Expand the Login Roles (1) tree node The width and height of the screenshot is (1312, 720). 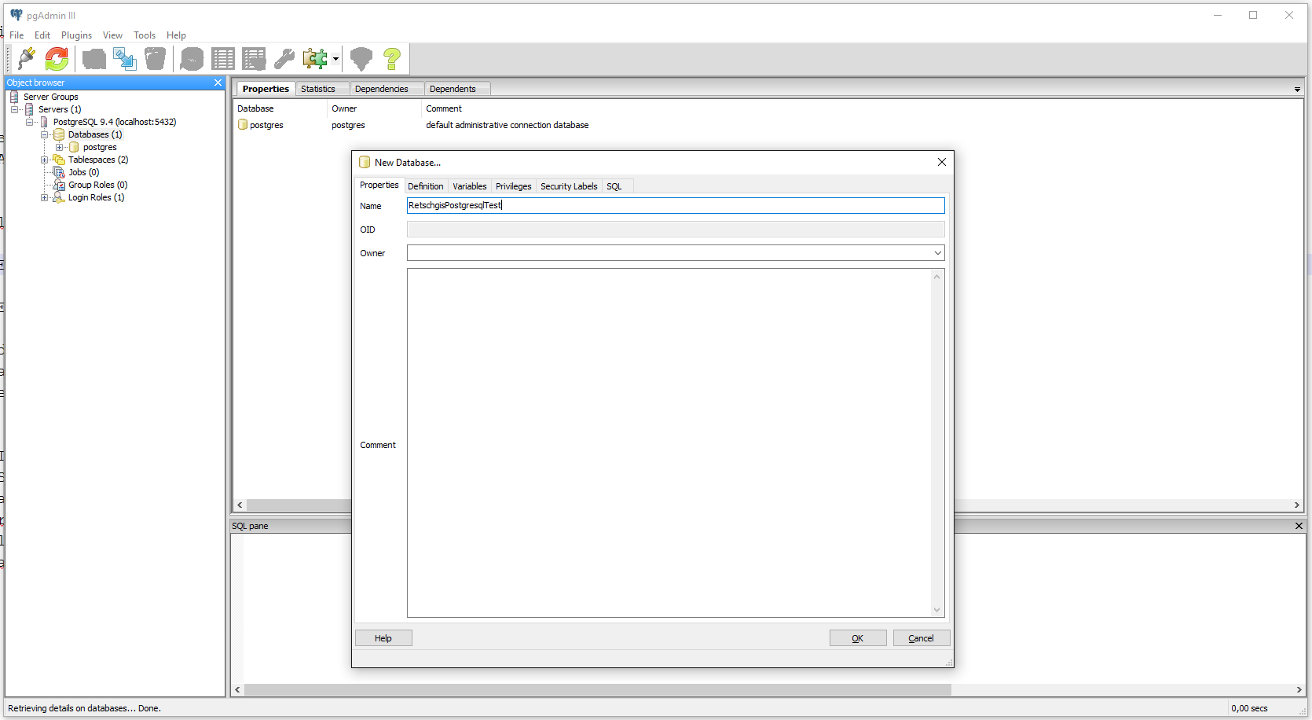pos(44,197)
